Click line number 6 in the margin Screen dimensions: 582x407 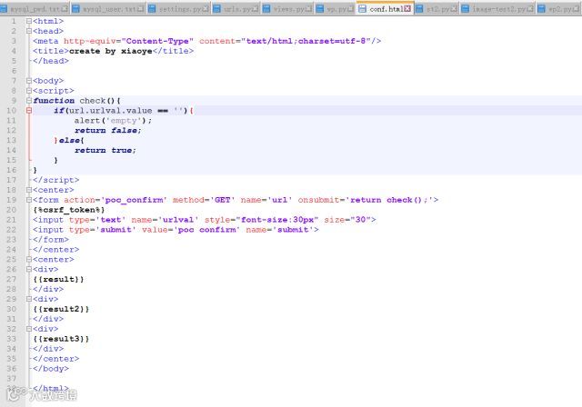click(x=14, y=71)
